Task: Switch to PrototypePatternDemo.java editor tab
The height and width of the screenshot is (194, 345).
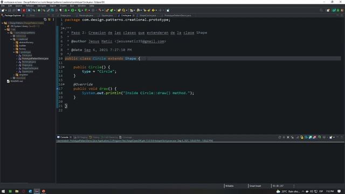Action: pyautogui.click(x=177, y=16)
